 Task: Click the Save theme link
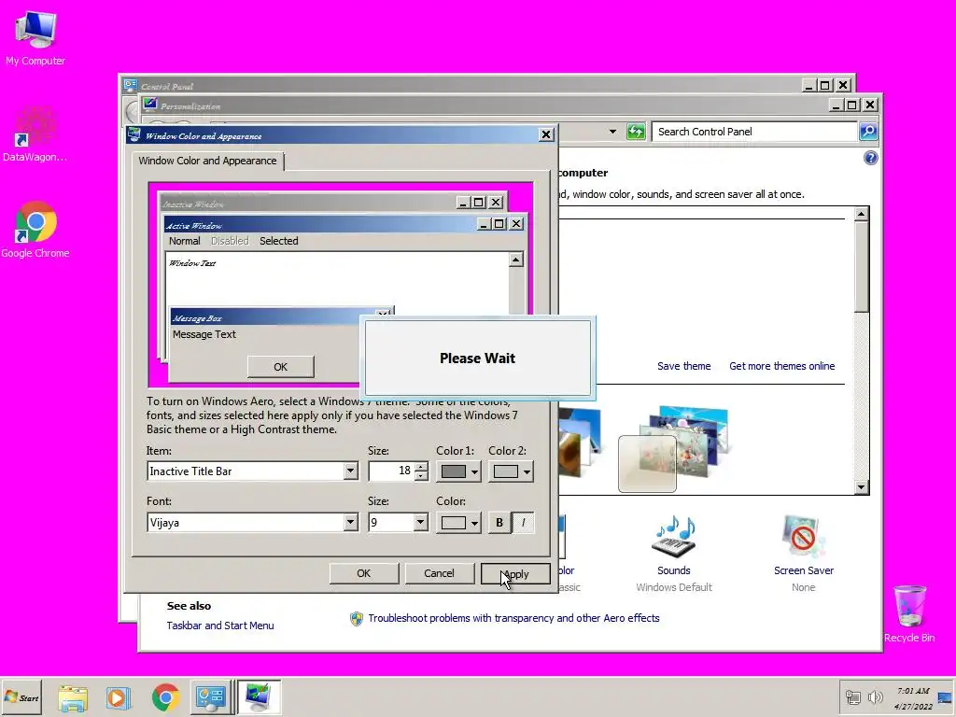pyautogui.click(x=683, y=366)
